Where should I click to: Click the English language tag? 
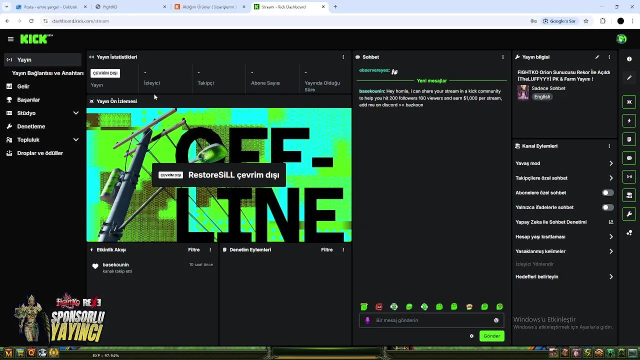point(542,97)
